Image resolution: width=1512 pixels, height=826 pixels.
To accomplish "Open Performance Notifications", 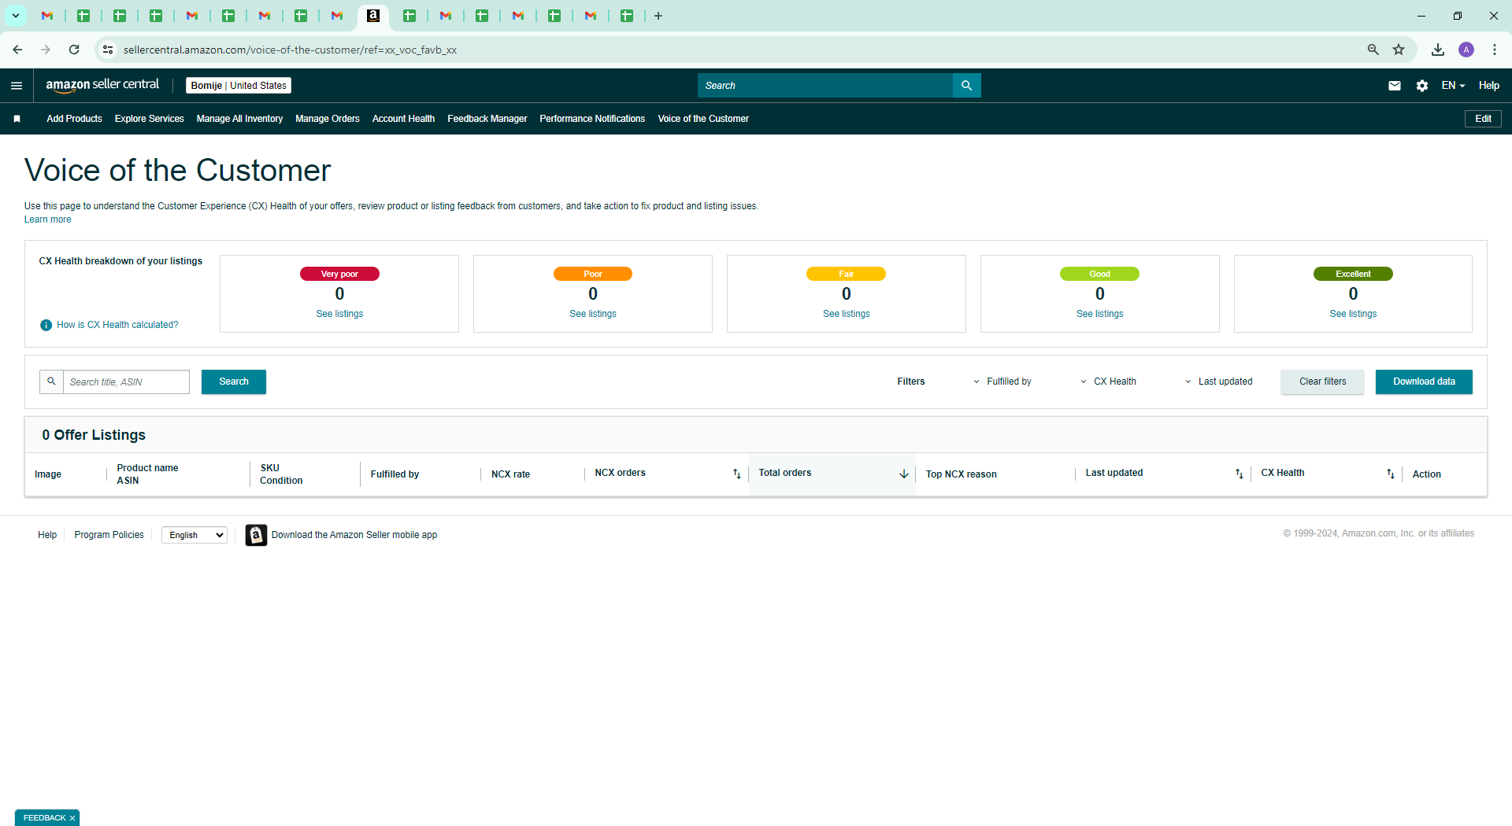I will click(592, 119).
